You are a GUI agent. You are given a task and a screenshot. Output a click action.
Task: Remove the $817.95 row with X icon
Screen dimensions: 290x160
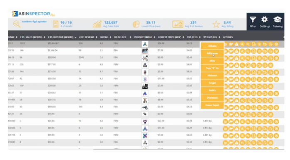click(x=270, y=65)
